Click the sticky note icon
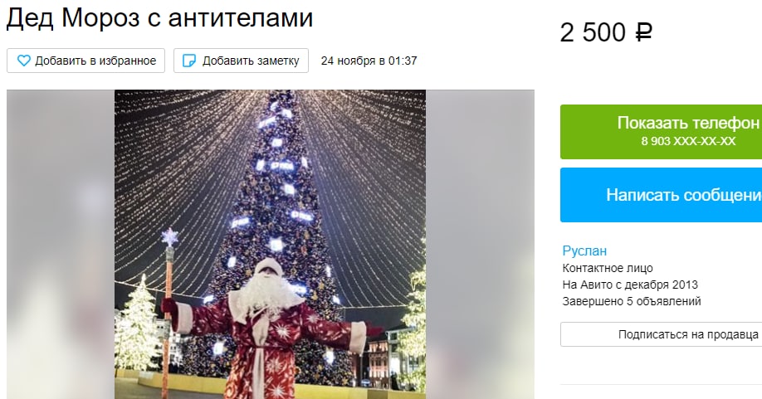Screen dimensions: 762x399 (189, 61)
